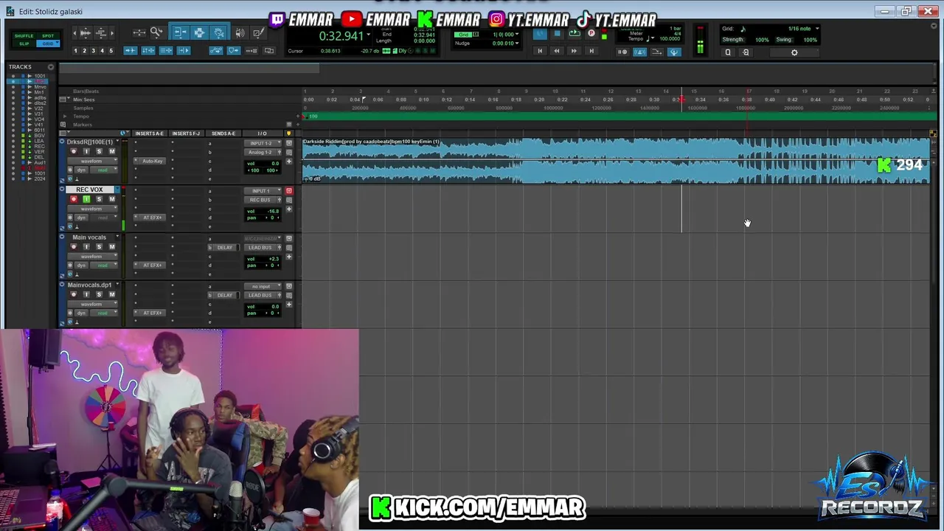Enable Spot edit mode
The image size is (944, 531).
48,35
